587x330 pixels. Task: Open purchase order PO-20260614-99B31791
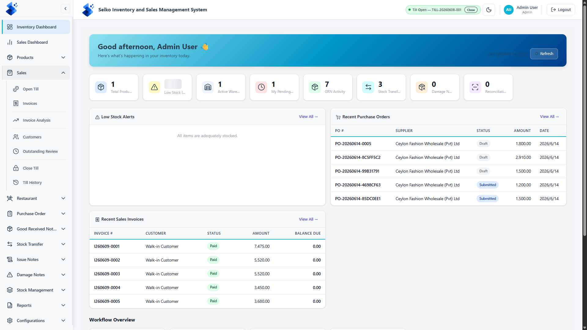coord(357,171)
